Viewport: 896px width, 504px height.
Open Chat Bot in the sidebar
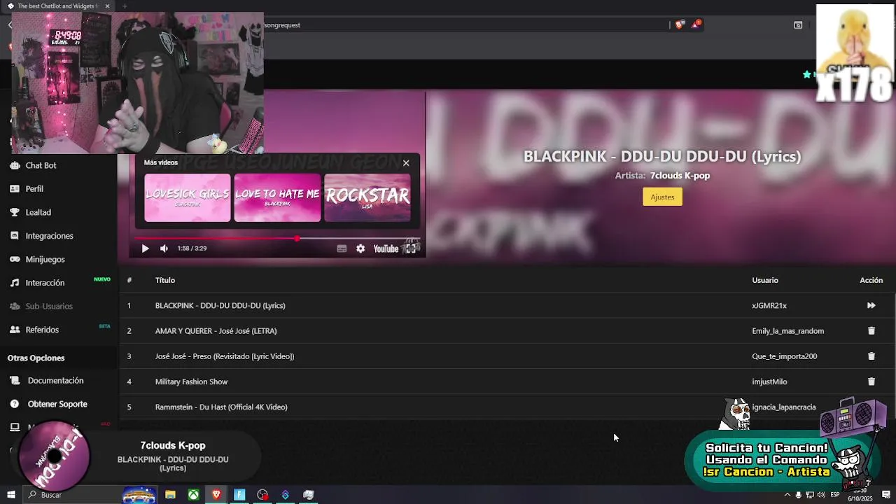pos(41,165)
